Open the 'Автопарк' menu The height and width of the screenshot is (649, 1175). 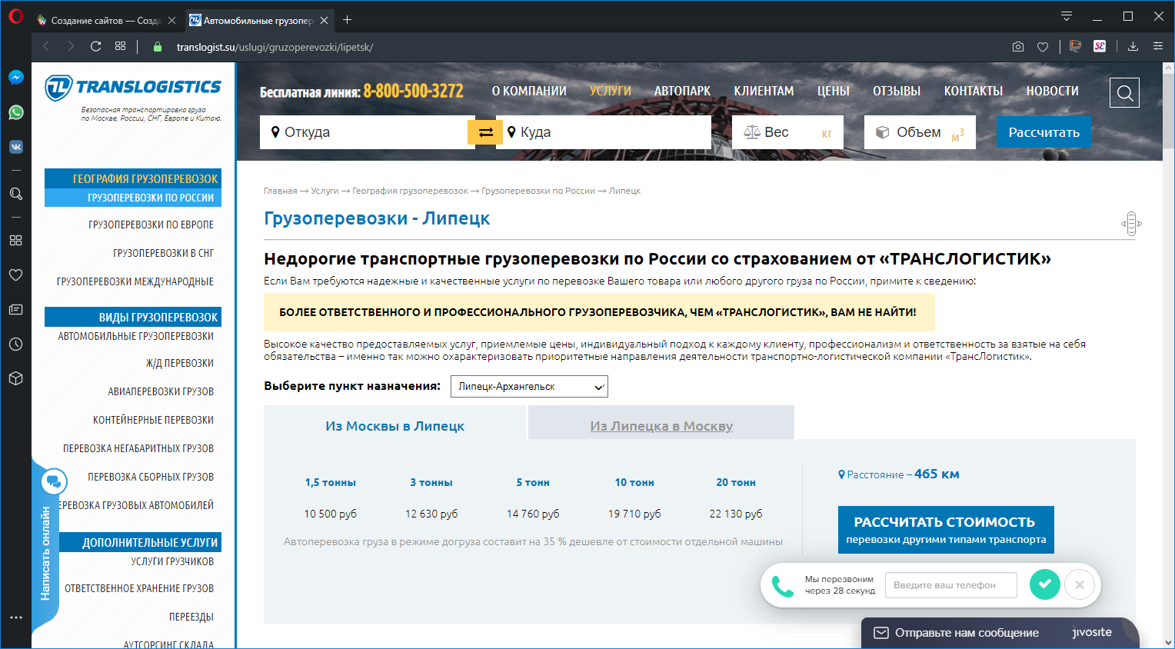[x=682, y=91]
